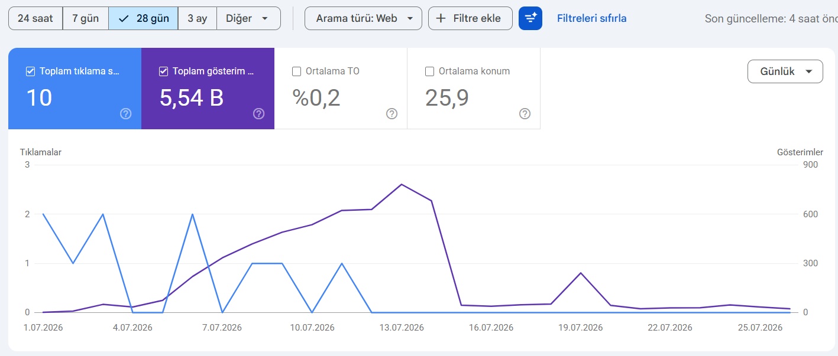Viewport: 838px width, 356px height.
Task: Uncheck the Toplam tıklama sayısı checkbox
Action: 31,71
